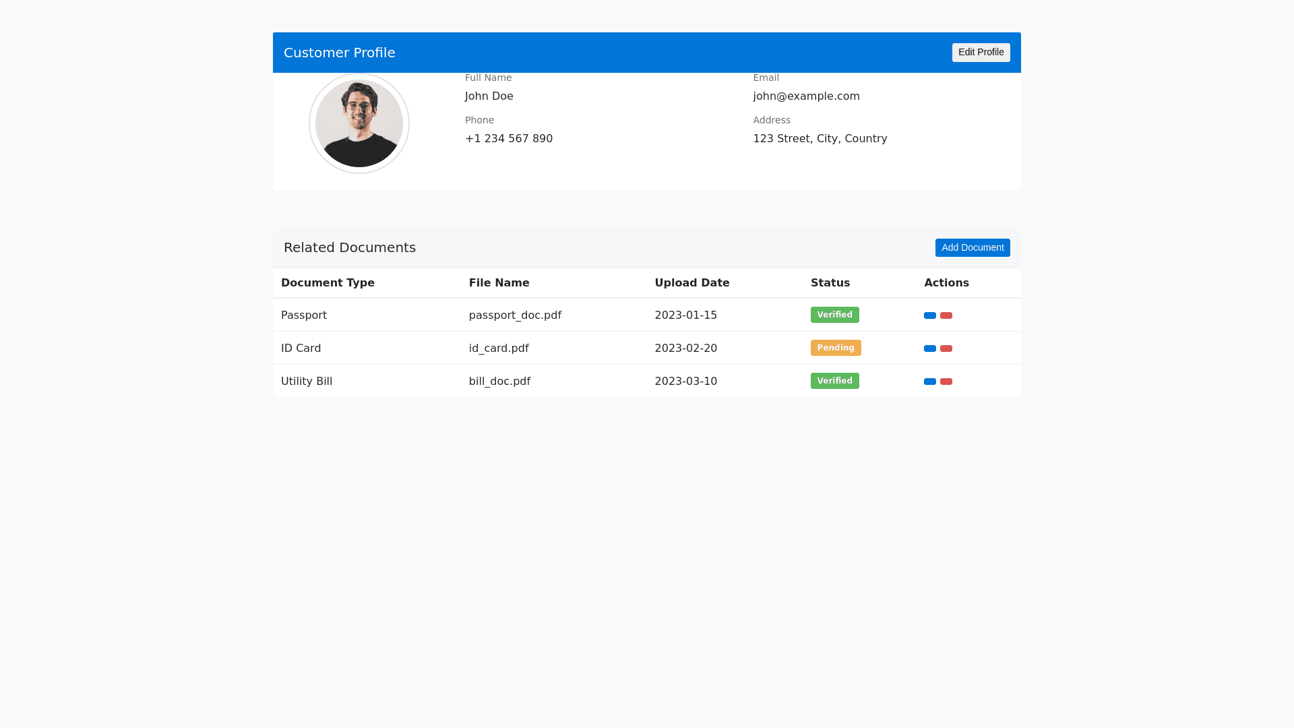The width and height of the screenshot is (1294, 728).
Task: Click the Verified badge in the Passport row
Action: (x=834, y=315)
